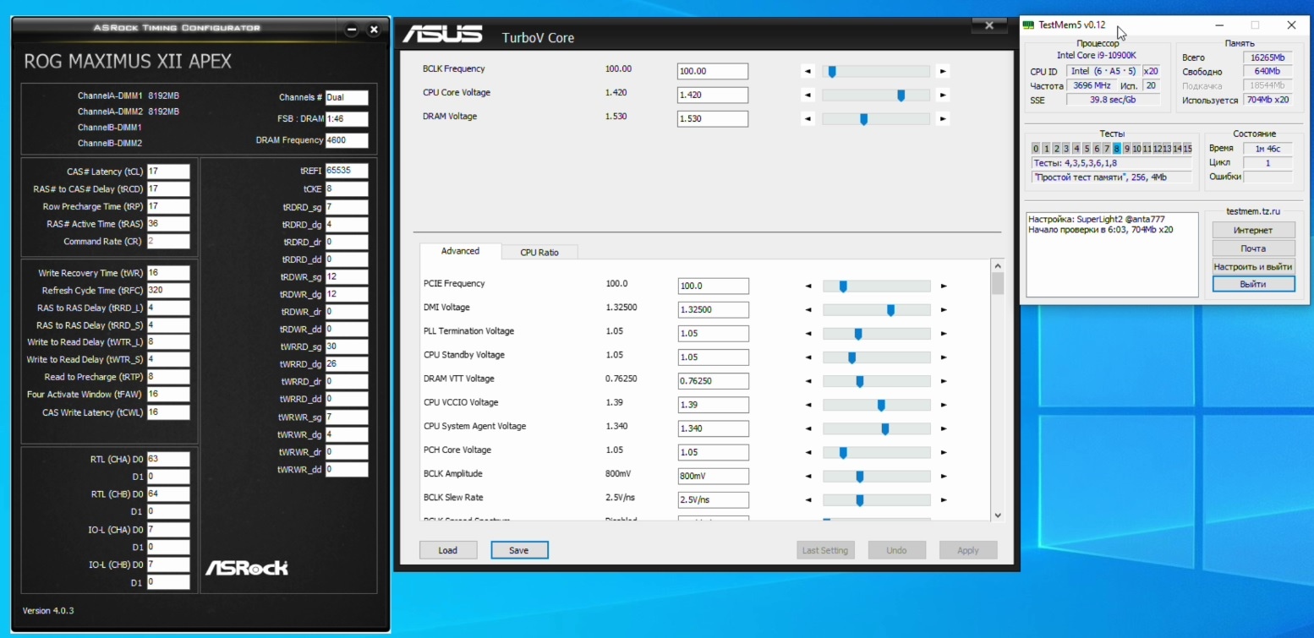Click the DRAM Frequency field showing 4600

[x=347, y=140]
